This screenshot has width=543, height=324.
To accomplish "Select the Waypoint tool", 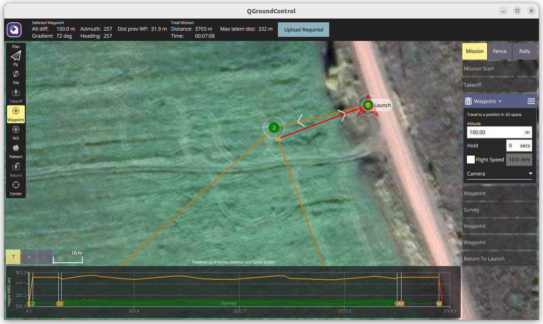I will [16, 114].
